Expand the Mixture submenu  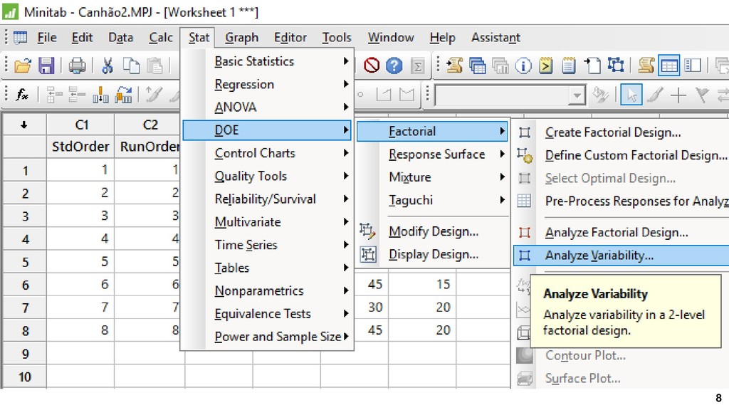click(x=432, y=177)
